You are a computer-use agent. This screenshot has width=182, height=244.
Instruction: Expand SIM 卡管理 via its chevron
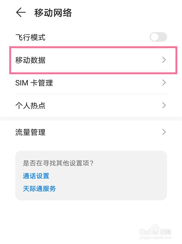click(164, 83)
